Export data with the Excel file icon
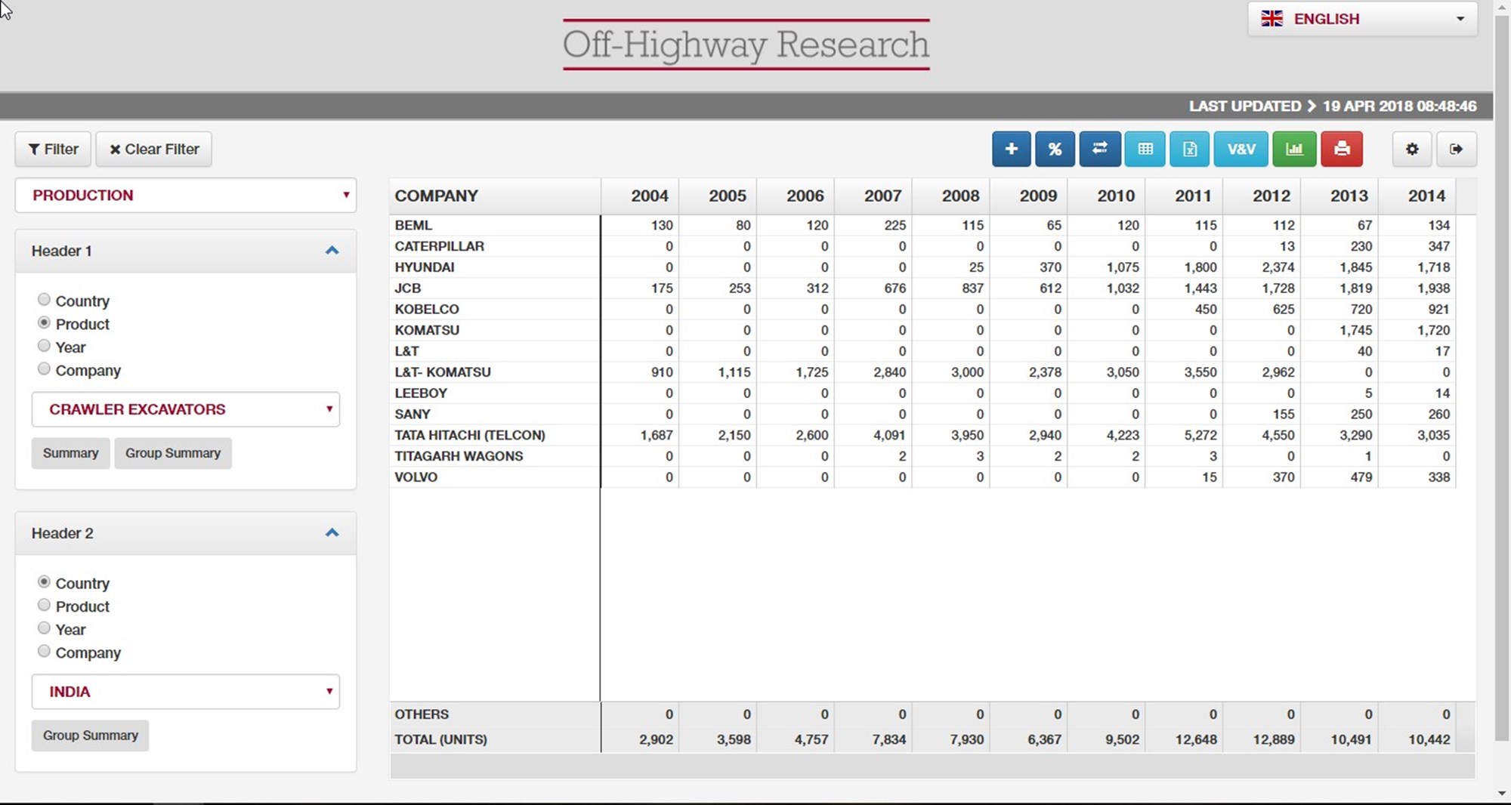 point(1189,149)
